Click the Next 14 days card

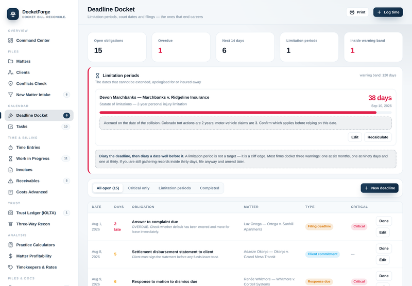(x=245, y=47)
